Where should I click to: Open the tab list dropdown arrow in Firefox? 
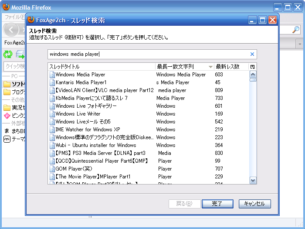(300, 44)
